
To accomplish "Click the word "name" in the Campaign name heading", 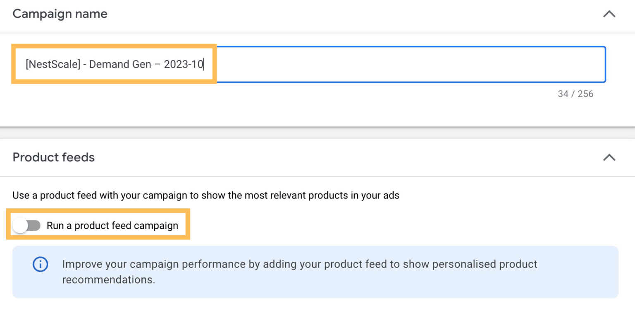I will [92, 14].
